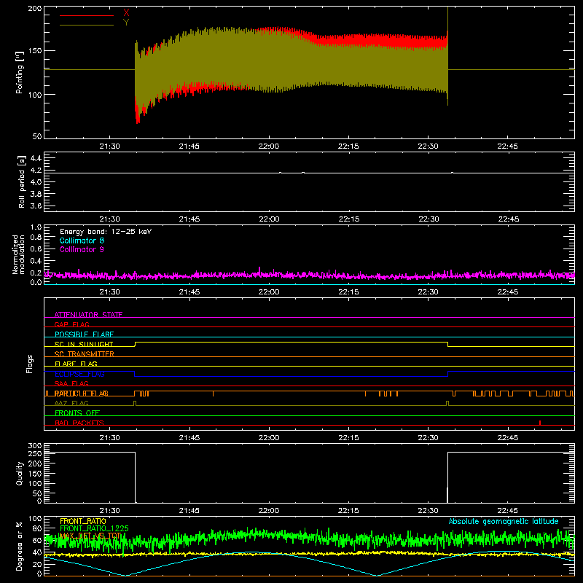Click the Roll period axis title
The height and width of the screenshot is (583, 583).
pyautogui.click(x=22, y=181)
